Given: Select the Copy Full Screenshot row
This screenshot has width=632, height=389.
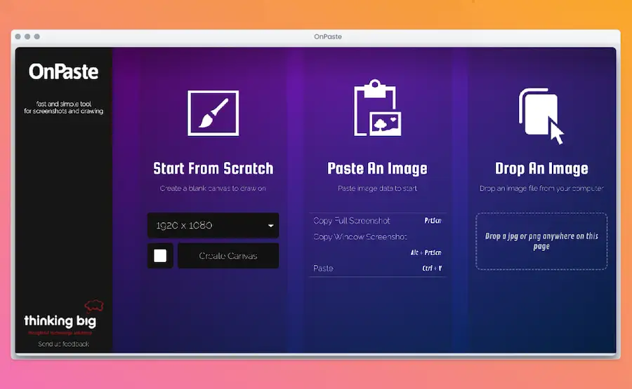Looking at the screenshot, I should [x=377, y=221].
